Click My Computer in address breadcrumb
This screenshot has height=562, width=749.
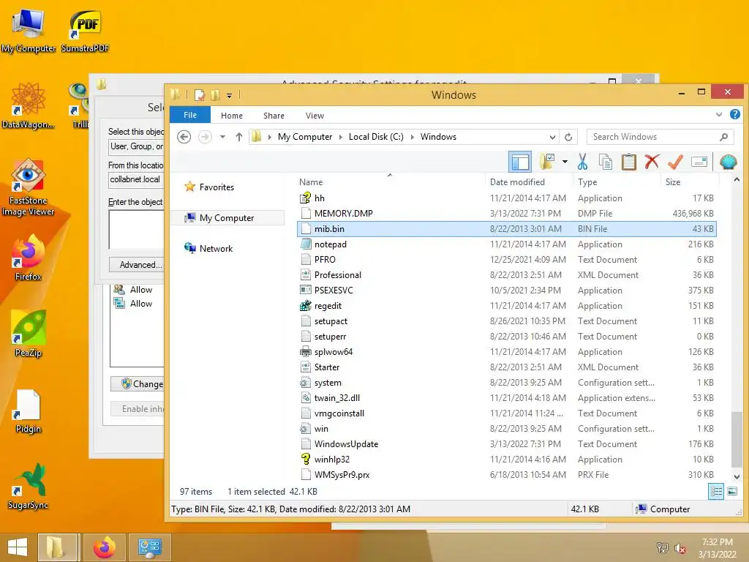click(x=305, y=137)
